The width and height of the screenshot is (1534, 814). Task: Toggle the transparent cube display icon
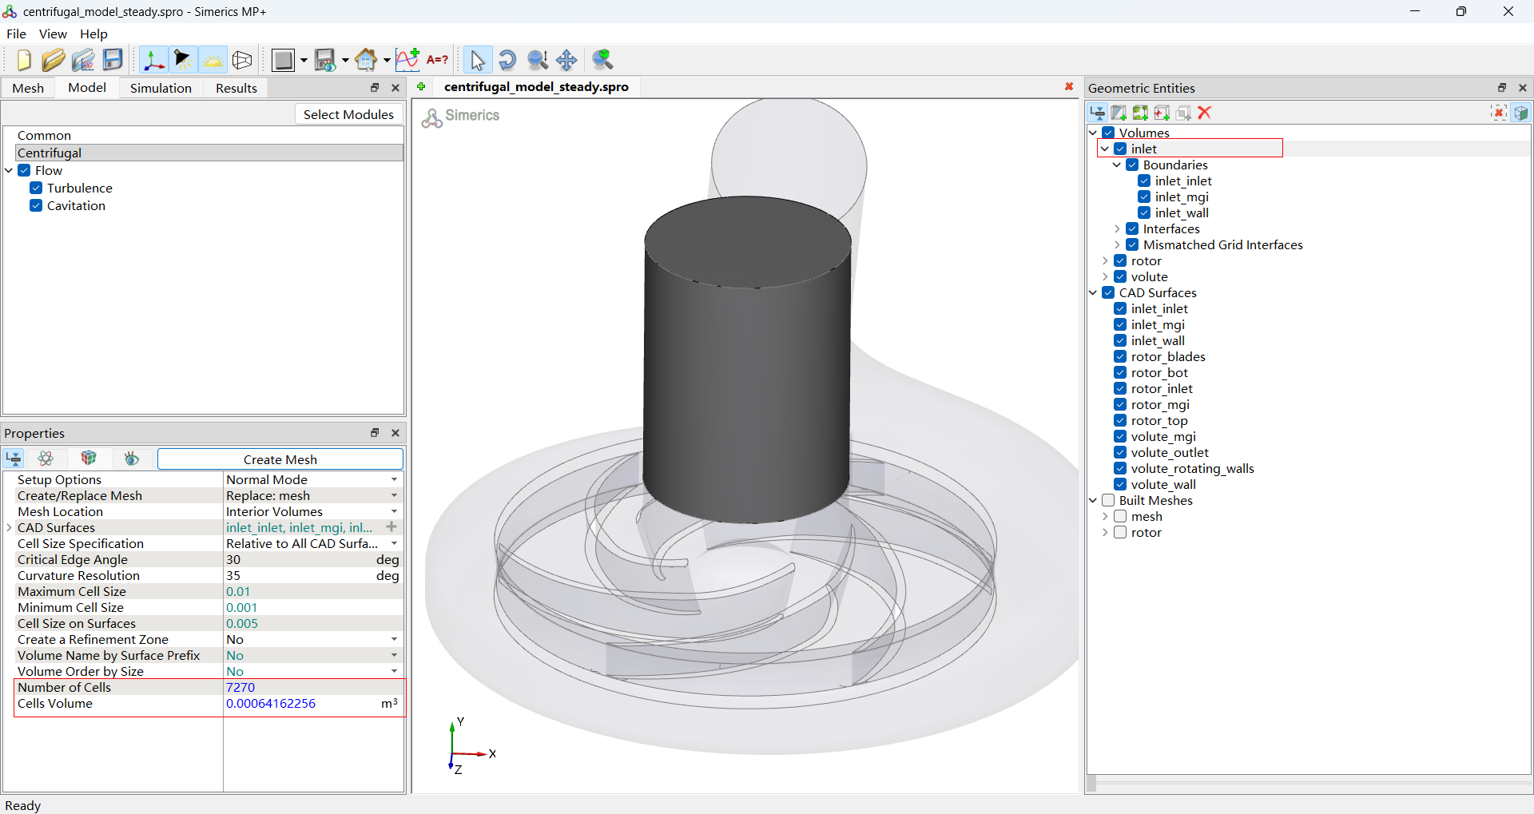1520,113
